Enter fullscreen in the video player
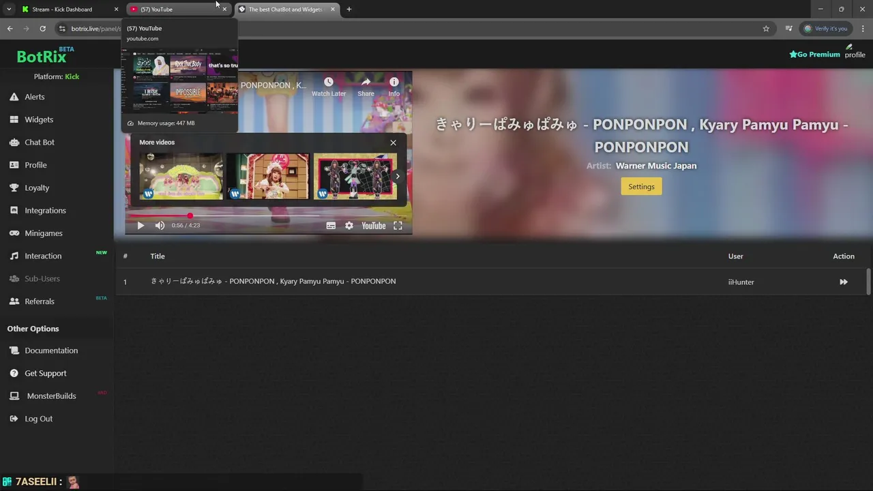The width and height of the screenshot is (873, 491). pyautogui.click(x=398, y=225)
